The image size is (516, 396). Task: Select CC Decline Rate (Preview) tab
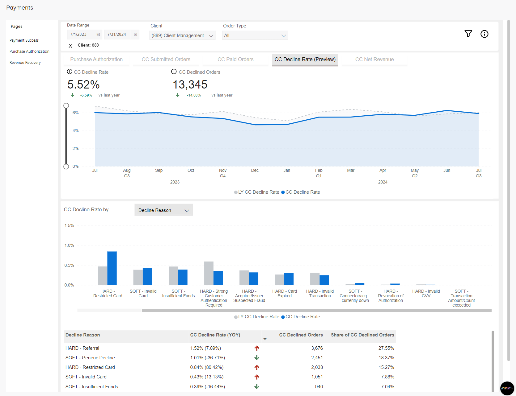coord(305,60)
